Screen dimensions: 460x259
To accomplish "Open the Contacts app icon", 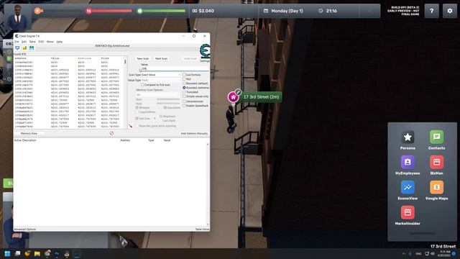I will click(x=436, y=137).
